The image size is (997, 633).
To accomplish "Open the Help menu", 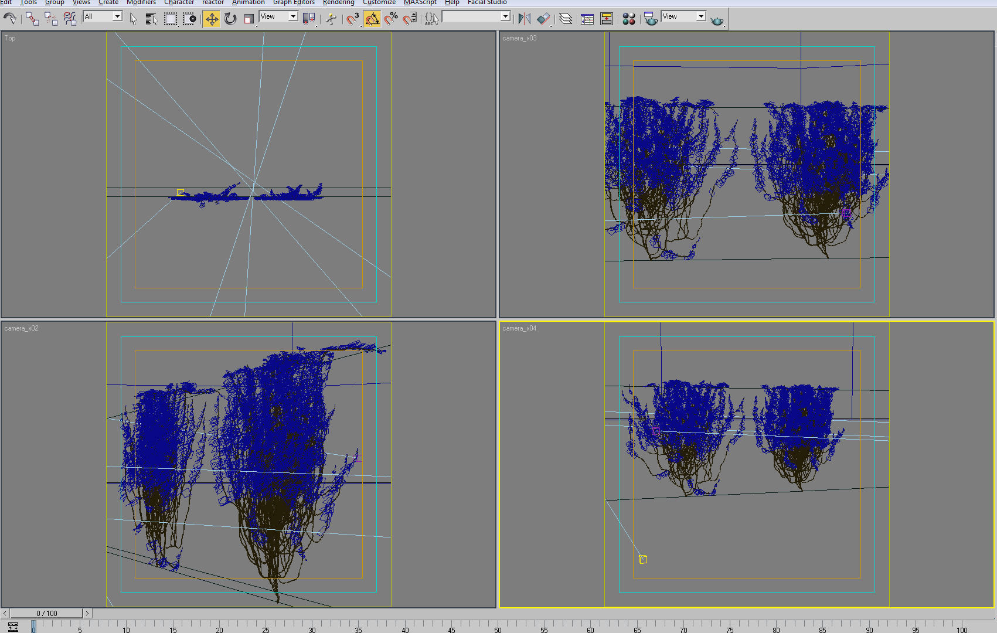I will (x=452, y=2).
